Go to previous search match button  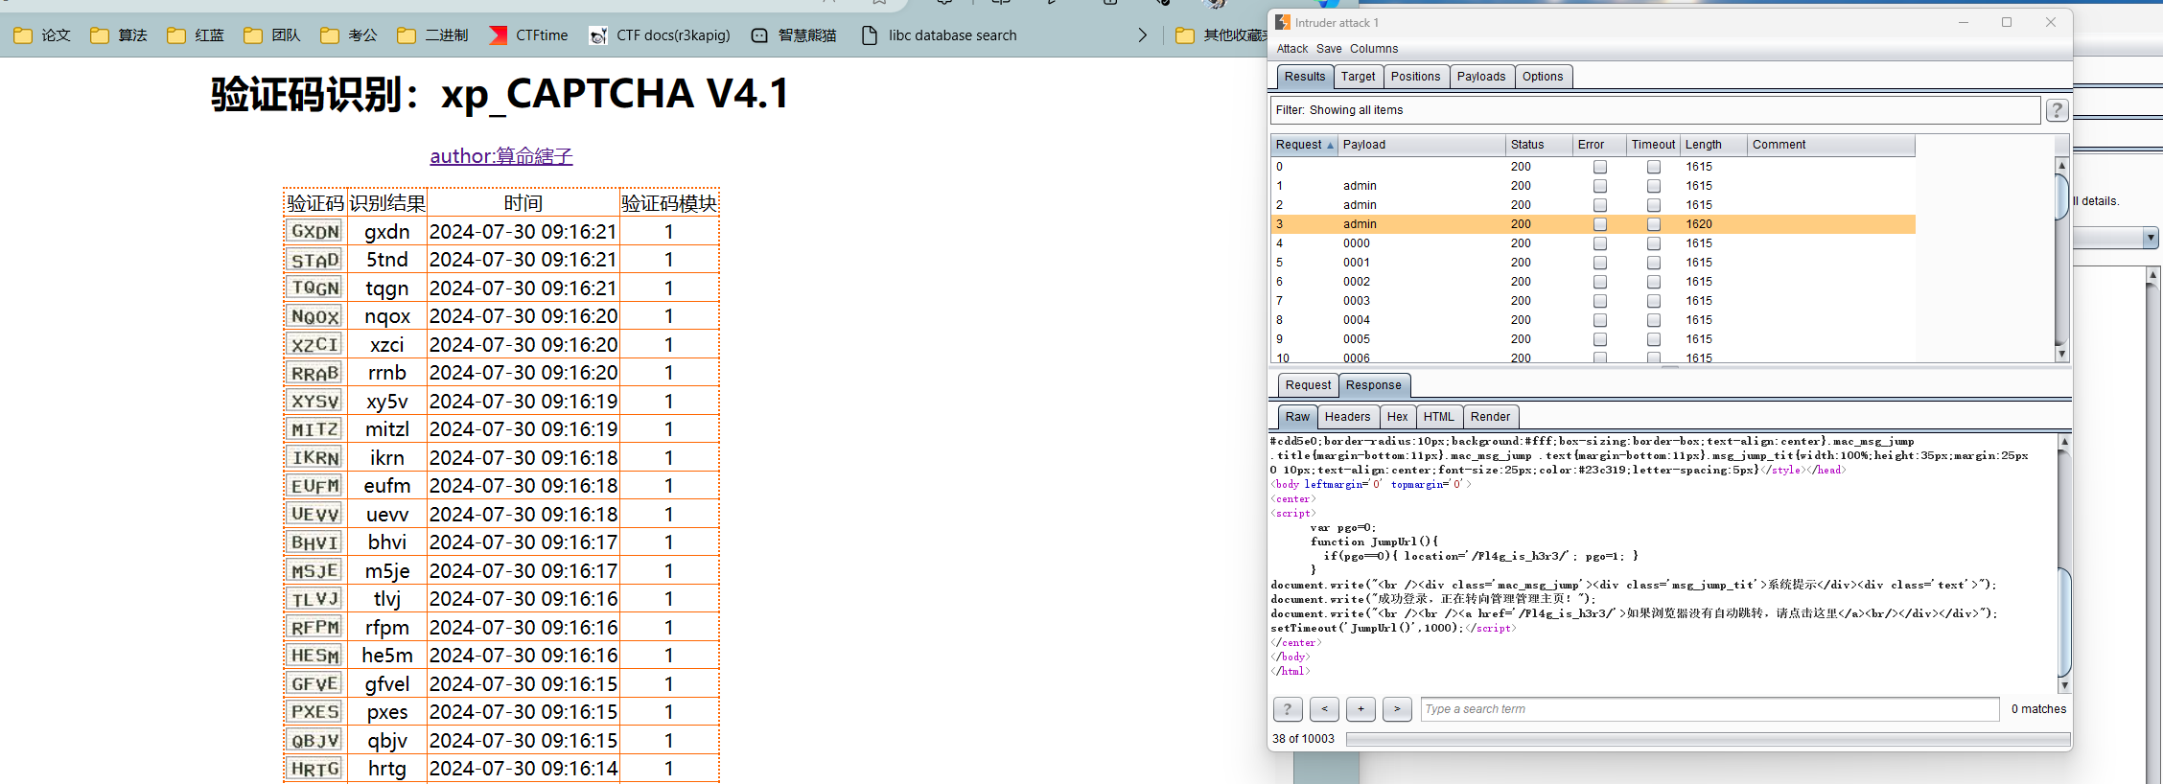point(1324,709)
